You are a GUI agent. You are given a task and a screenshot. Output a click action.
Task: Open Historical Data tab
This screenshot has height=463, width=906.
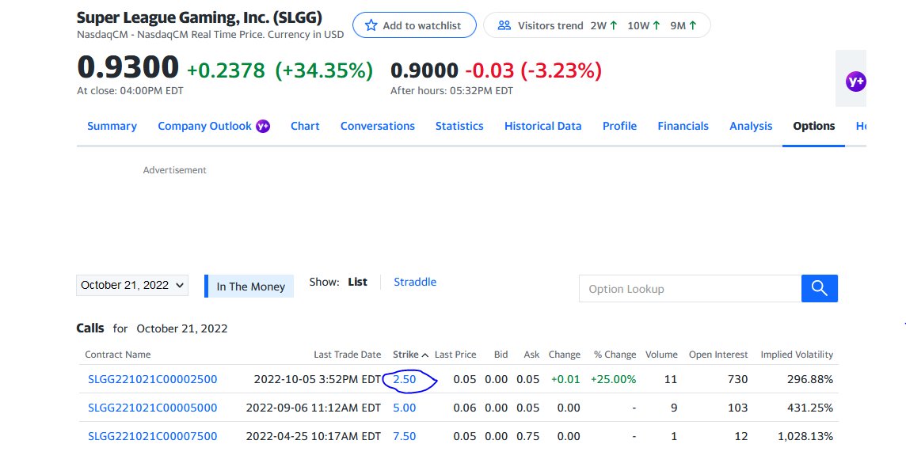(x=543, y=126)
